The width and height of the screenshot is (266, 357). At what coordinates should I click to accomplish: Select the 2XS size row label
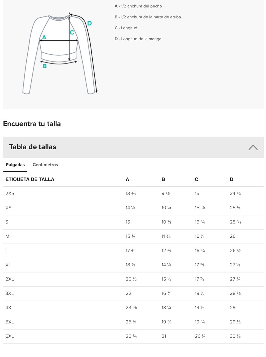(10, 194)
